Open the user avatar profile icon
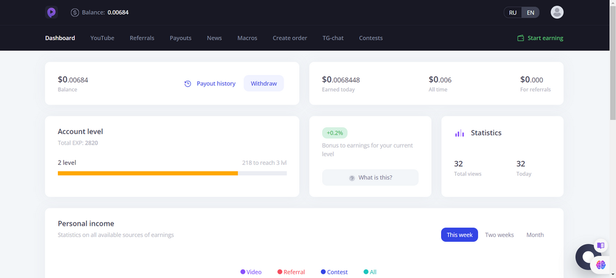Viewport: 616px width, 278px height. click(557, 12)
